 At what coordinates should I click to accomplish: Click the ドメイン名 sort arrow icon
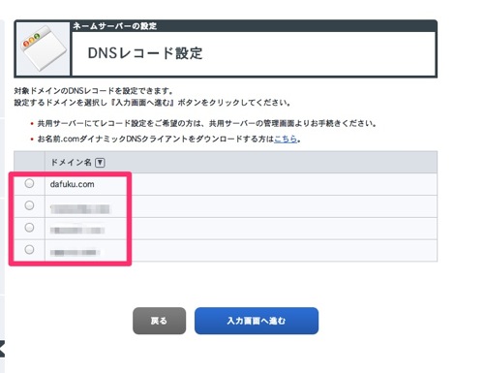pyautogui.click(x=100, y=163)
